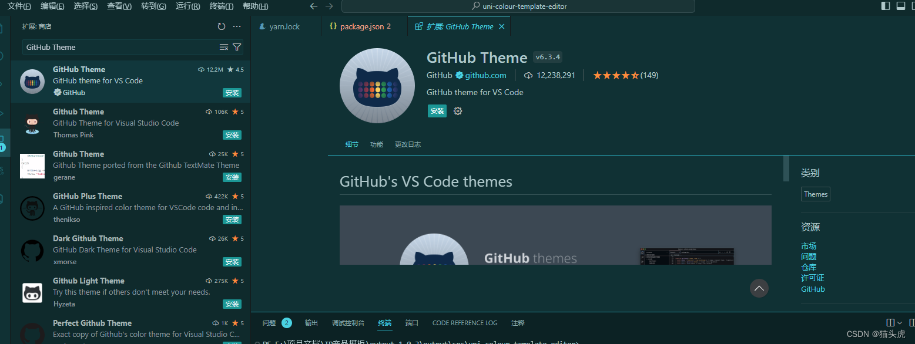Click the extension detail vertical scrollbar

coord(786,168)
